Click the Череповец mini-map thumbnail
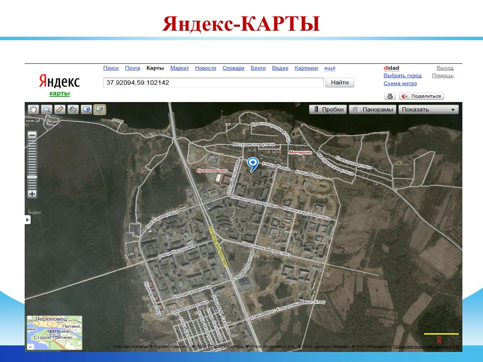Viewport: 483px width, 362px height. pos(54,333)
